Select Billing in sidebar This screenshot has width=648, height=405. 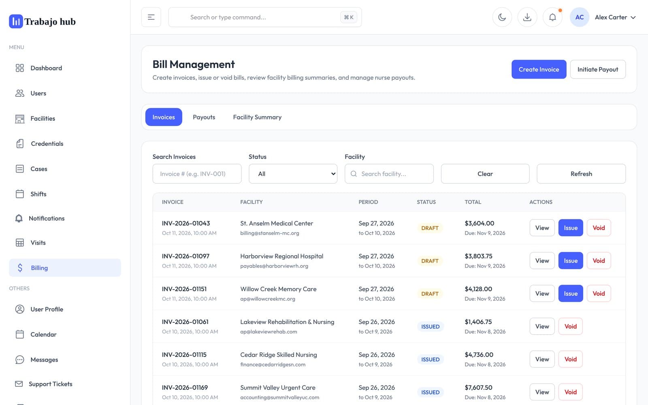[65, 268]
